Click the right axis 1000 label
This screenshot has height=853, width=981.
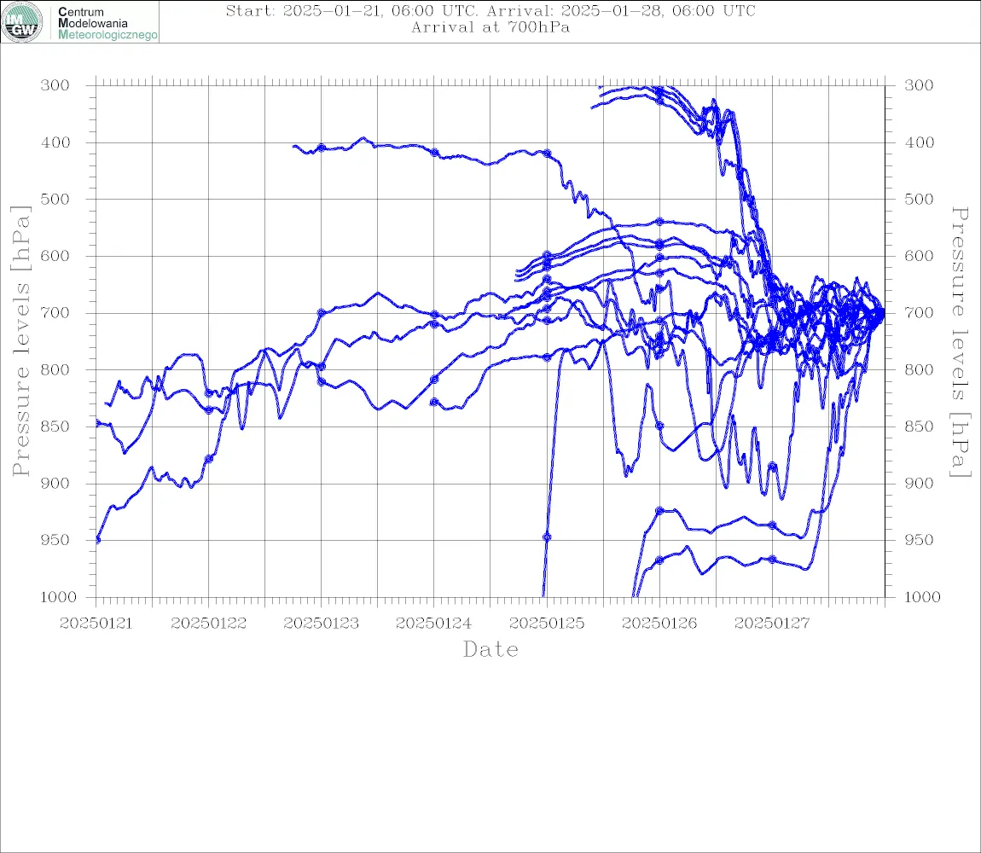(x=922, y=597)
